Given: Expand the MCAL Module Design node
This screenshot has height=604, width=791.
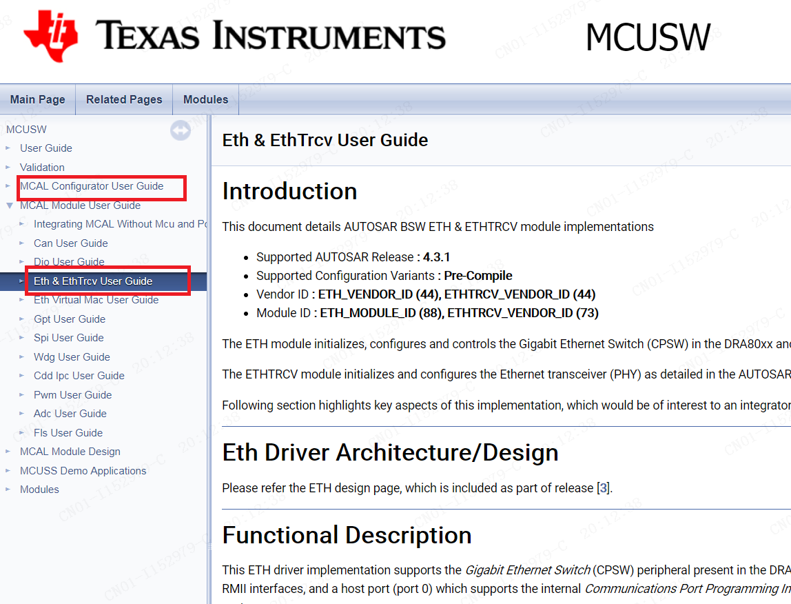Looking at the screenshot, I should click(x=8, y=451).
